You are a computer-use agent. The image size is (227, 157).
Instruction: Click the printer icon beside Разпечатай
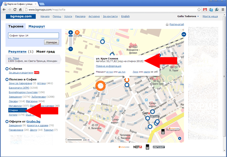click(167, 24)
